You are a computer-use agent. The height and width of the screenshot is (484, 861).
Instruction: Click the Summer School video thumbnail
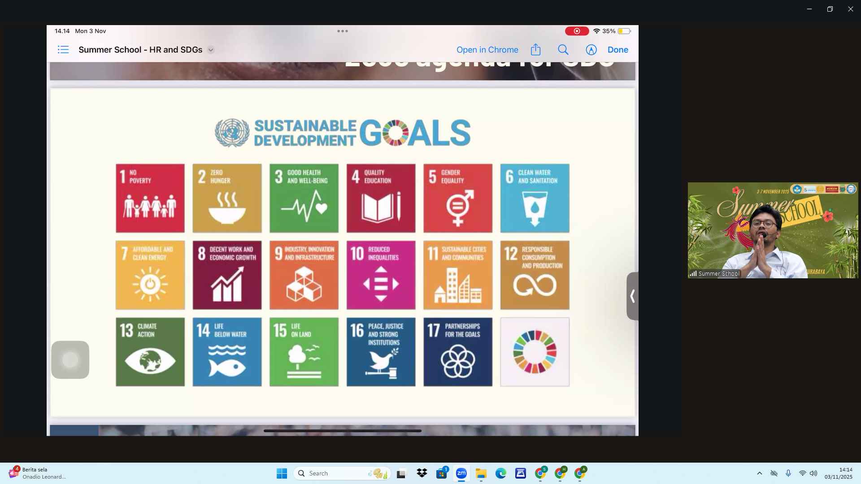(x=773, y=230)
